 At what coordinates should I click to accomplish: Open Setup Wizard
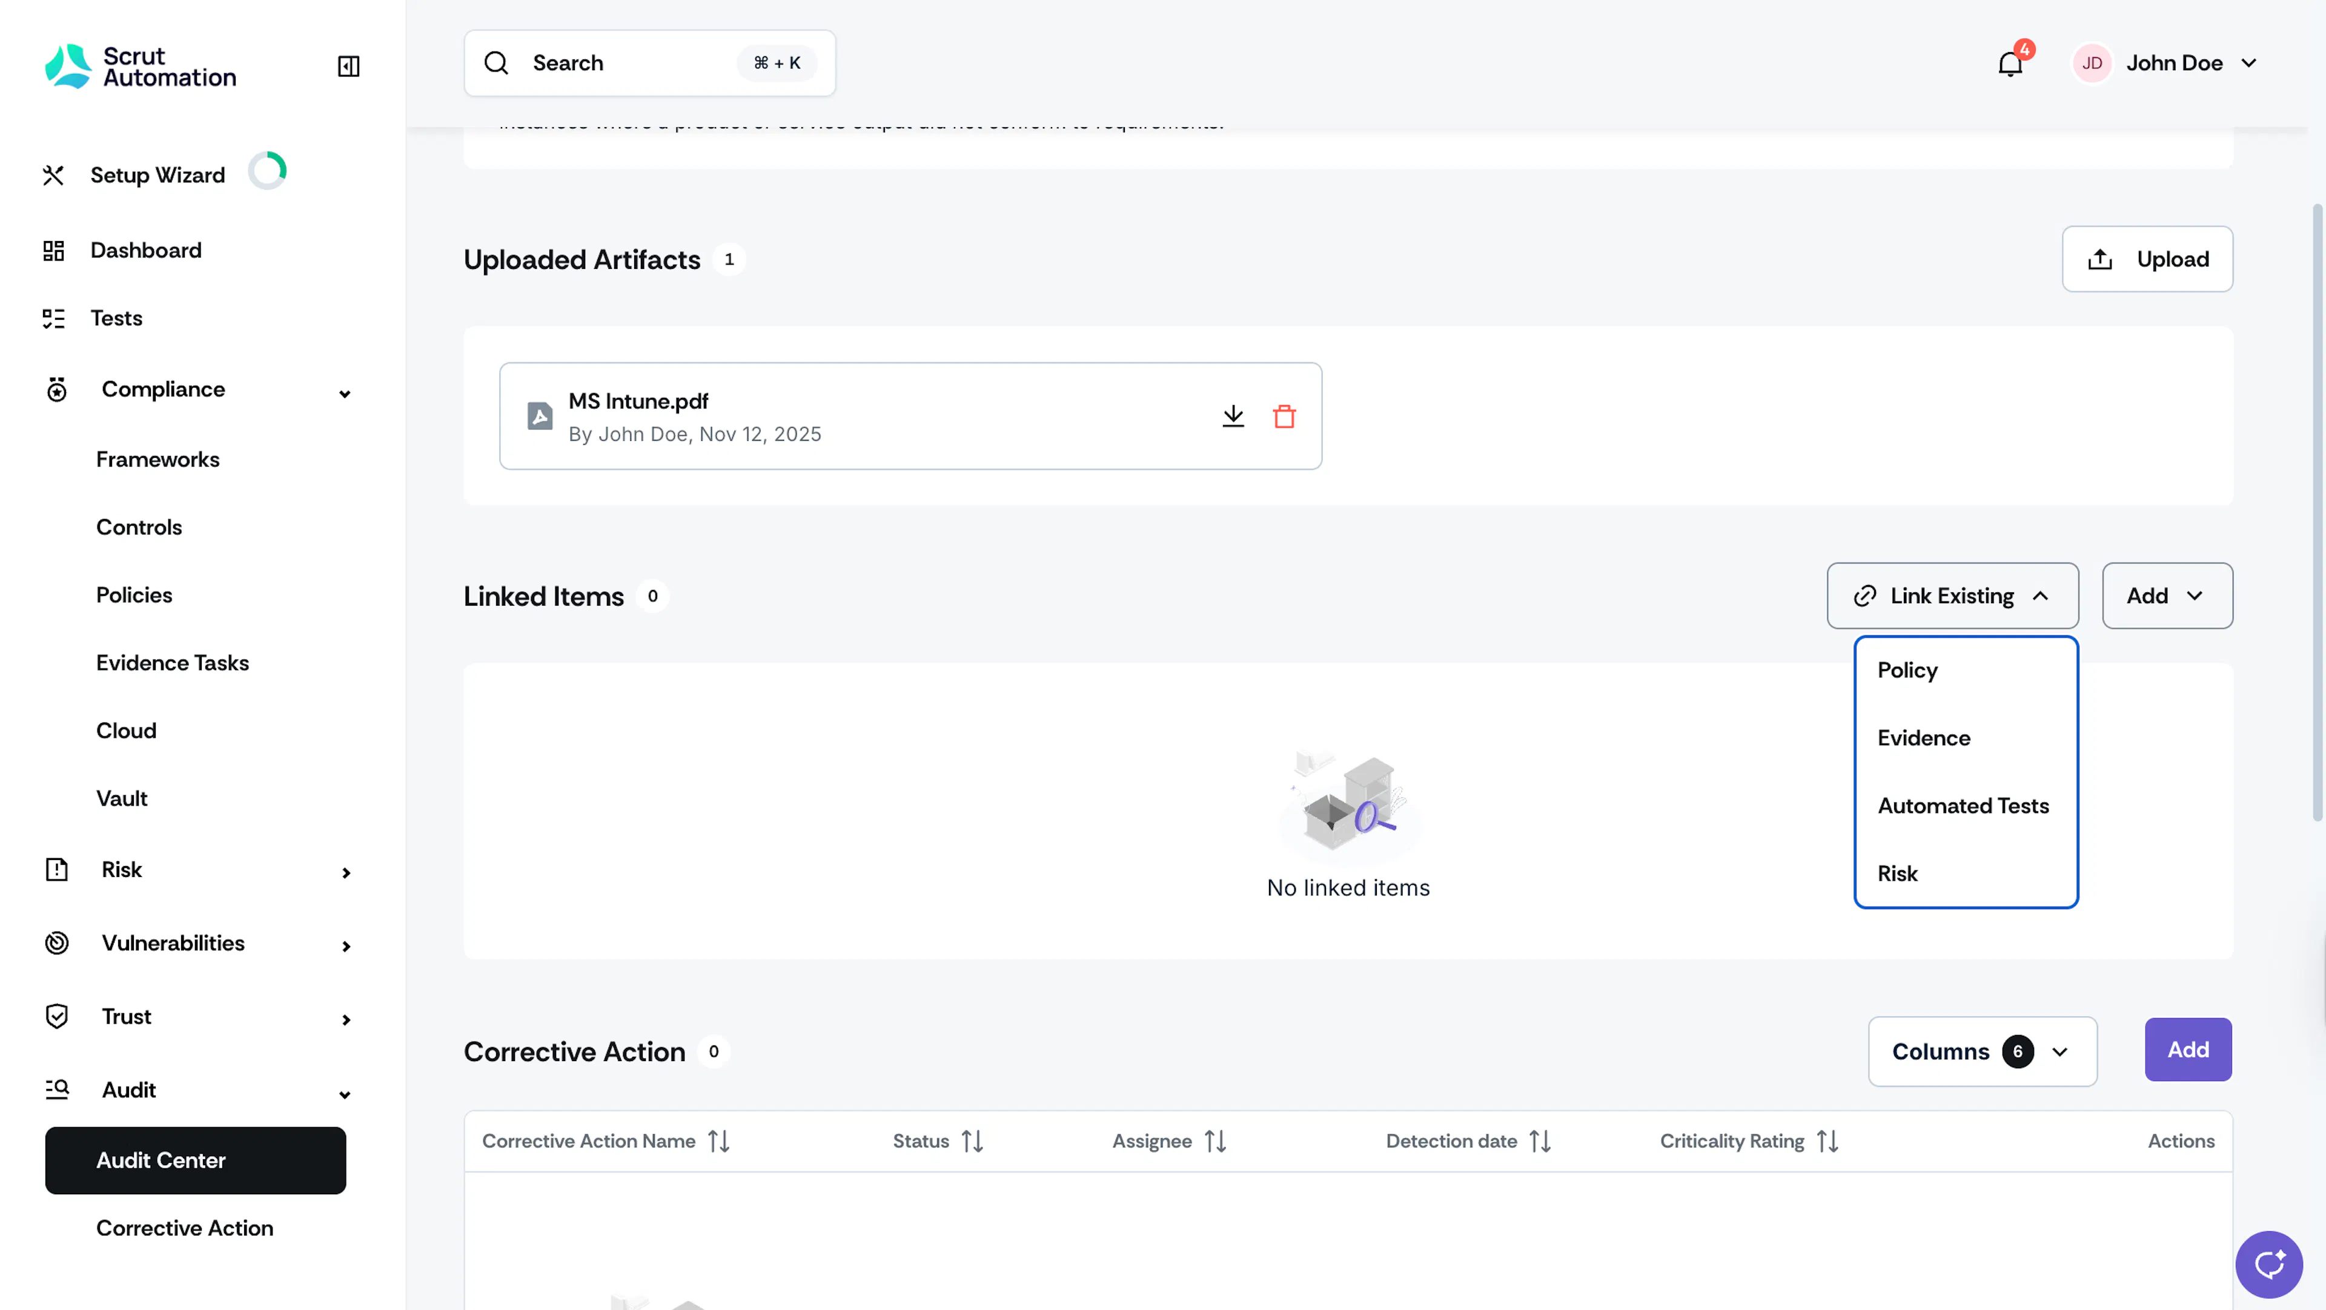pos(158,175)
